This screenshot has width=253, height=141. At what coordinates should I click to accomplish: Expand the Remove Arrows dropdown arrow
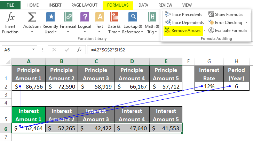[205, 31]
